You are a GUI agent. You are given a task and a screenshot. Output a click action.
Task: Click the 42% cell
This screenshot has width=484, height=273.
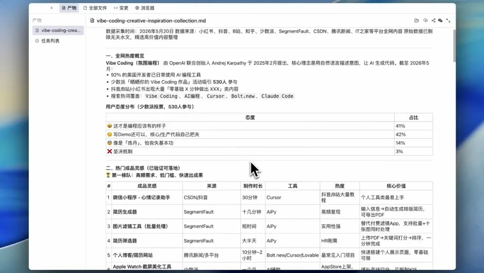(413, 135)
